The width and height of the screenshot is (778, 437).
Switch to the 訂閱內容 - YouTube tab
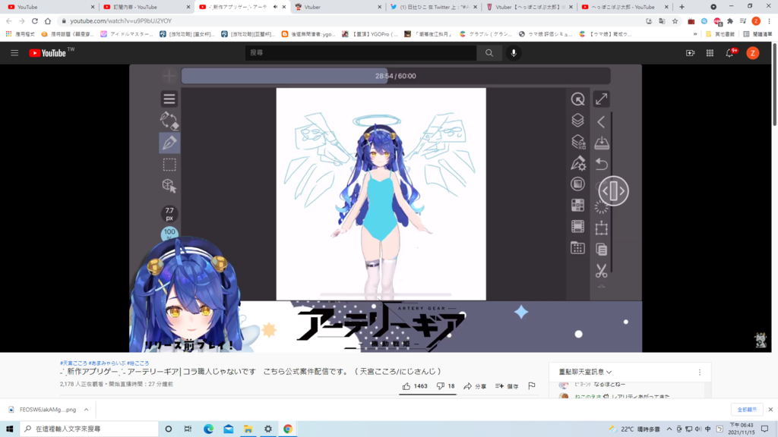point(147,7)
